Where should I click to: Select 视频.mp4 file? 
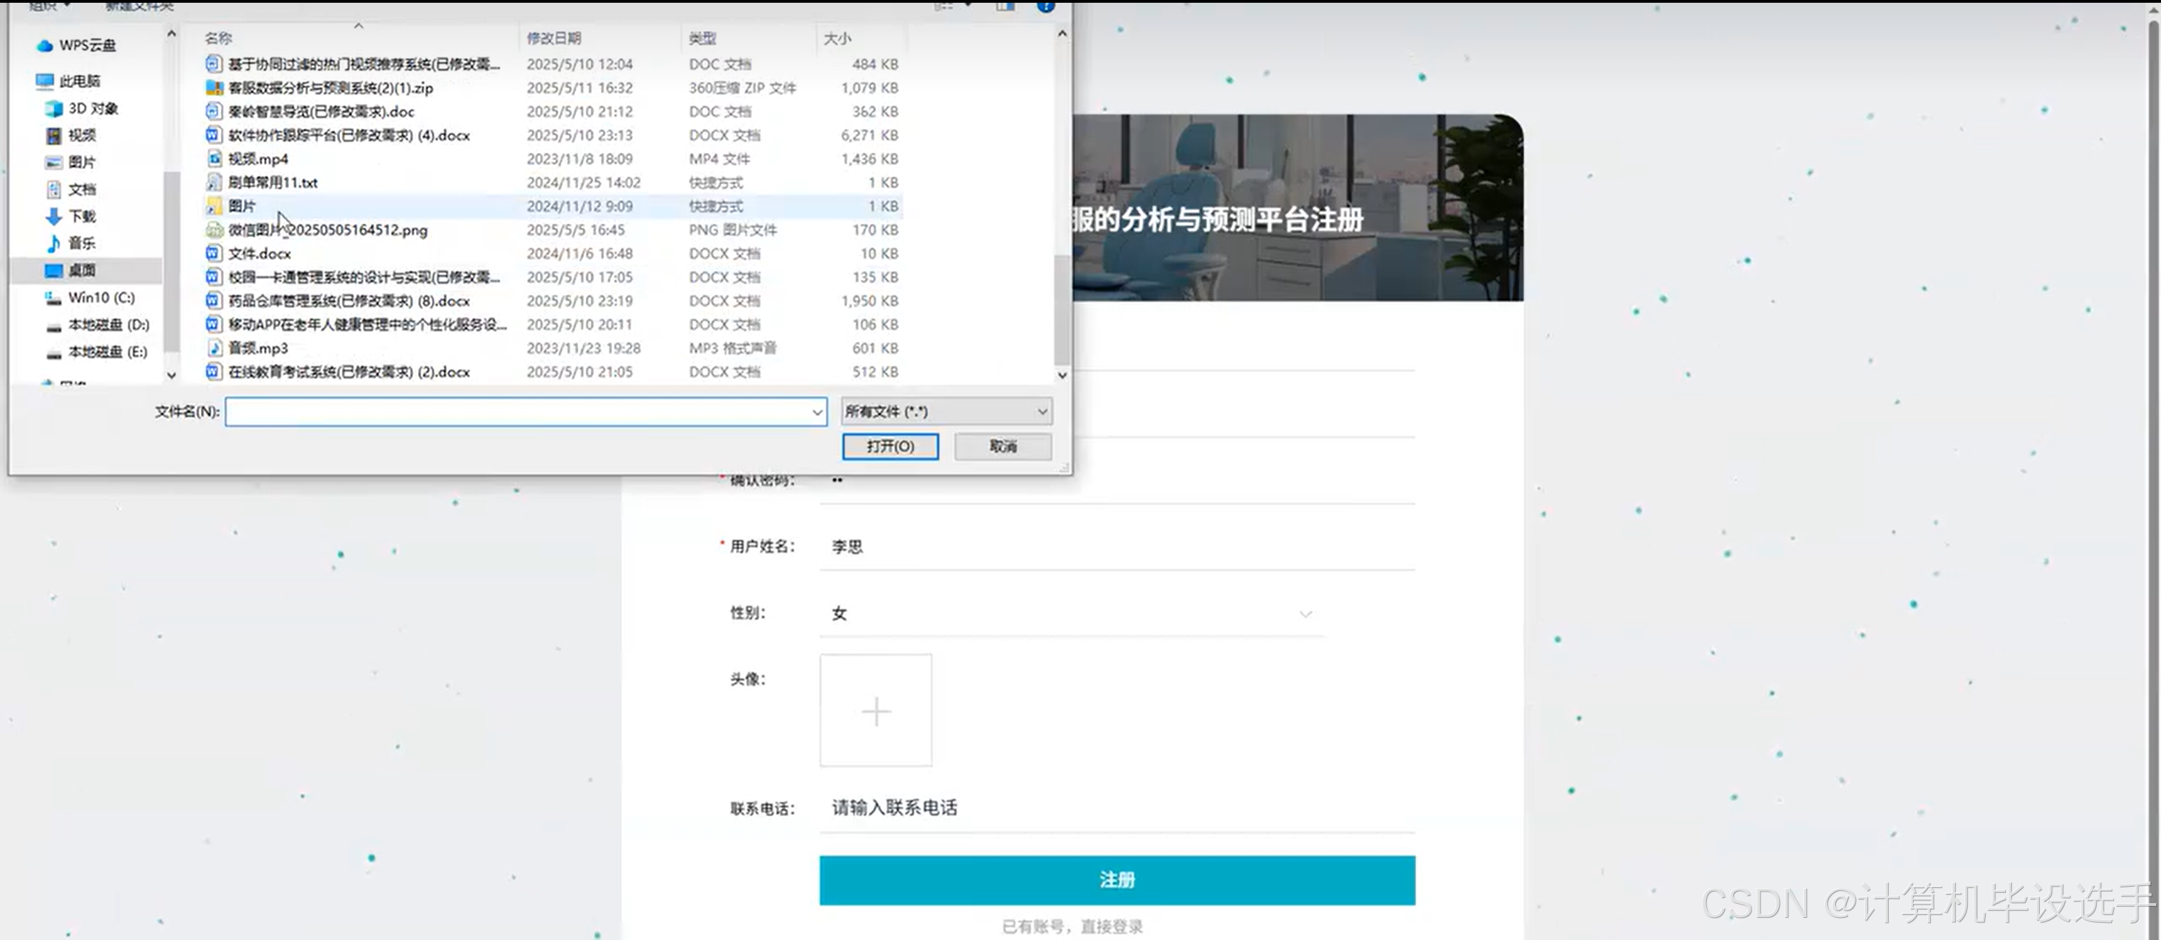259,159
